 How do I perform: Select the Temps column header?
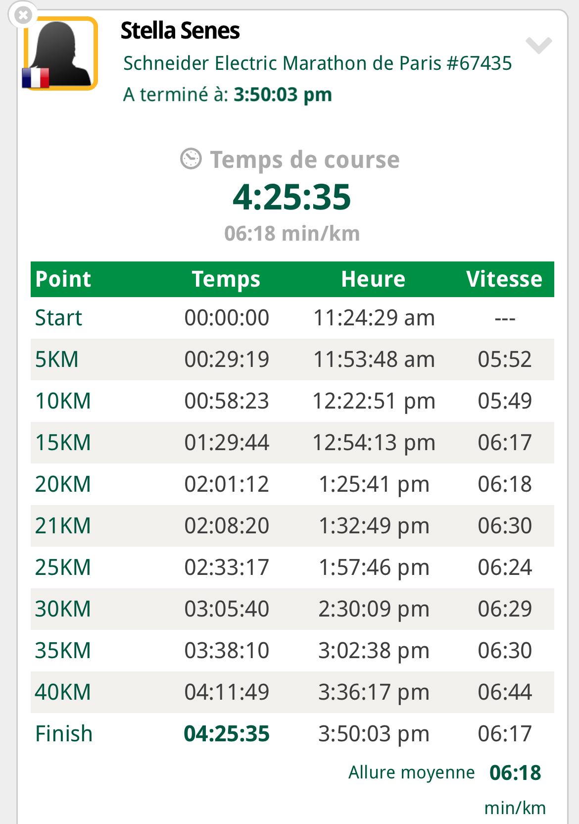coord(226,279)
